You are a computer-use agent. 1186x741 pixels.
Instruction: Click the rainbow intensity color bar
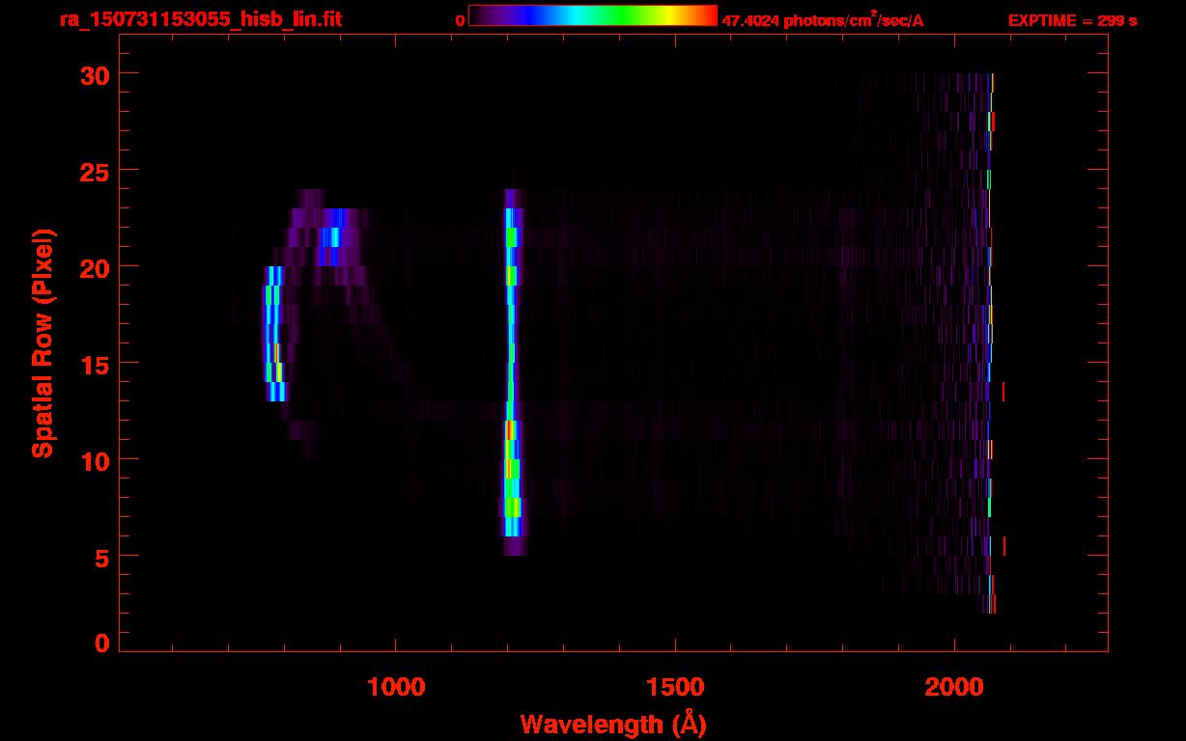click(x=593, y=15)
